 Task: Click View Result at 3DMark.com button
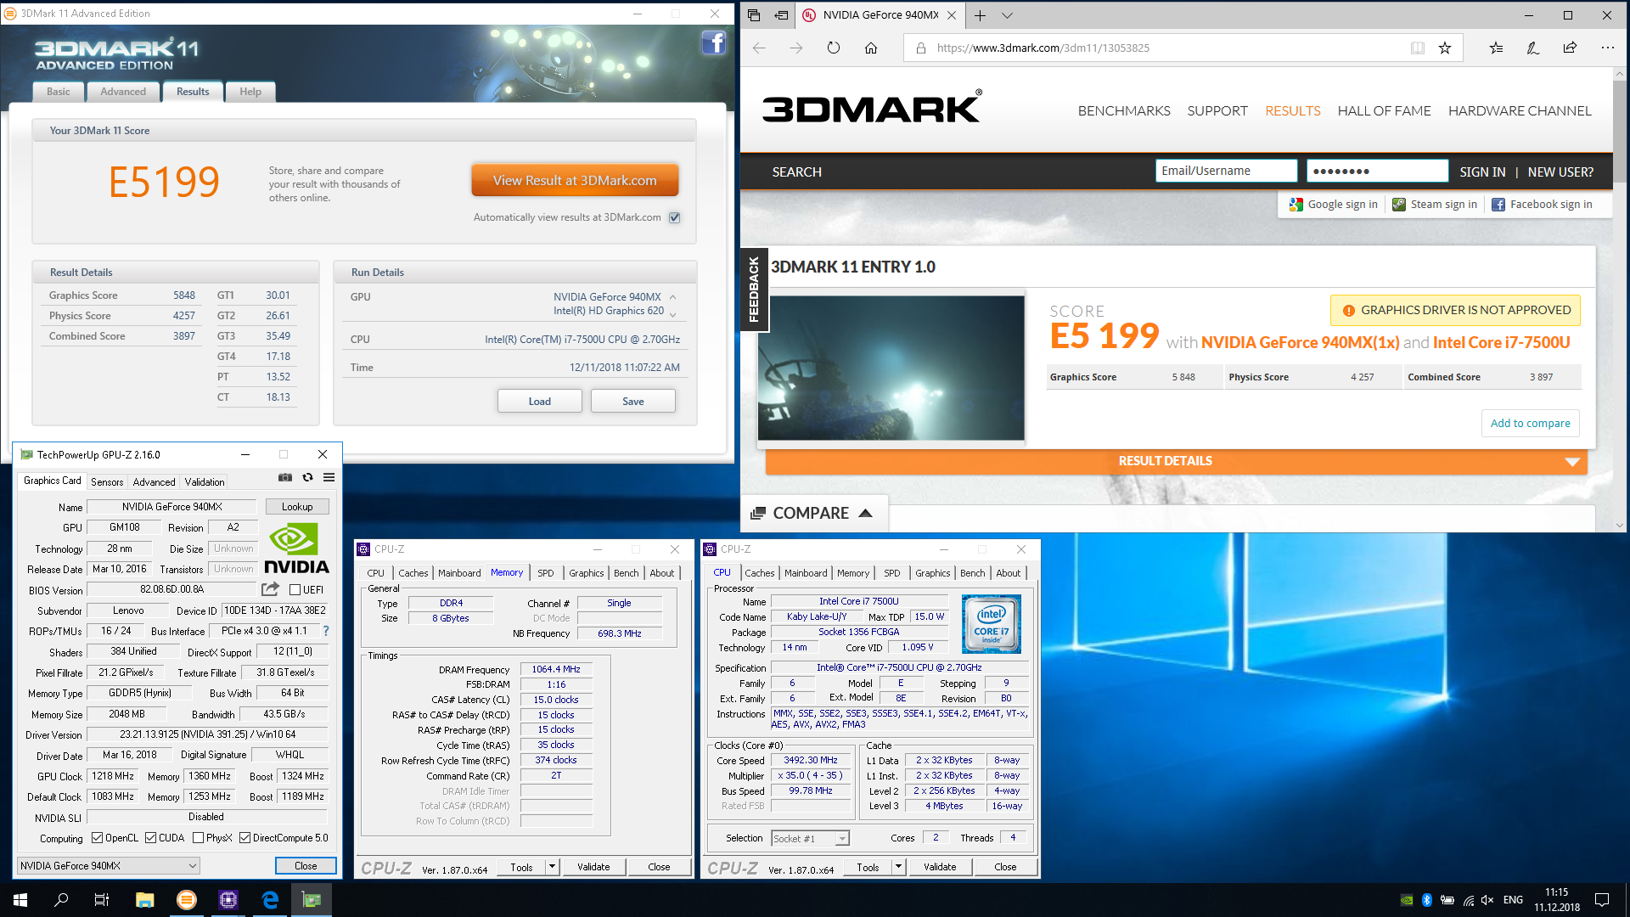(x=575, y=180)
